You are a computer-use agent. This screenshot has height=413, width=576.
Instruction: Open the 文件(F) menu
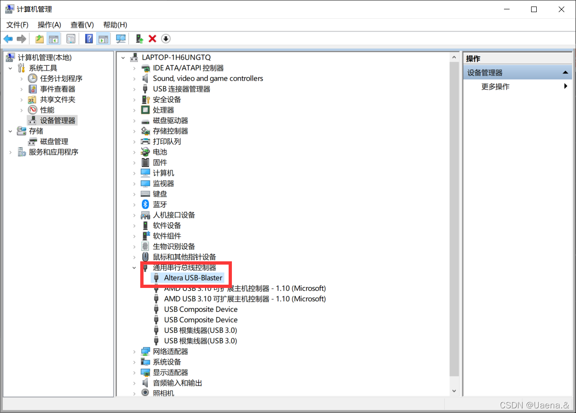coord(17,25)
